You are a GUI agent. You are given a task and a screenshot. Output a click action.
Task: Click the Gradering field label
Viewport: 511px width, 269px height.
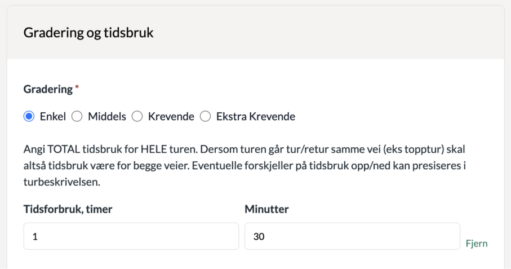(x=48, y=89)
